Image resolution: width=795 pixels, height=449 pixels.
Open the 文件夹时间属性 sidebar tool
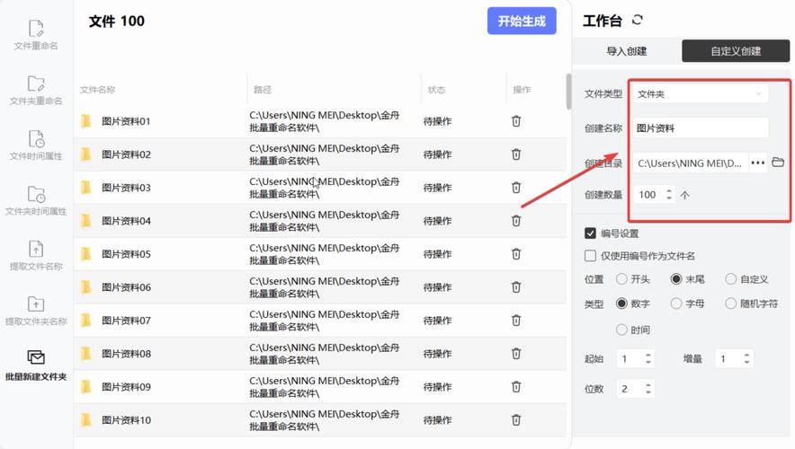point(35,201)
